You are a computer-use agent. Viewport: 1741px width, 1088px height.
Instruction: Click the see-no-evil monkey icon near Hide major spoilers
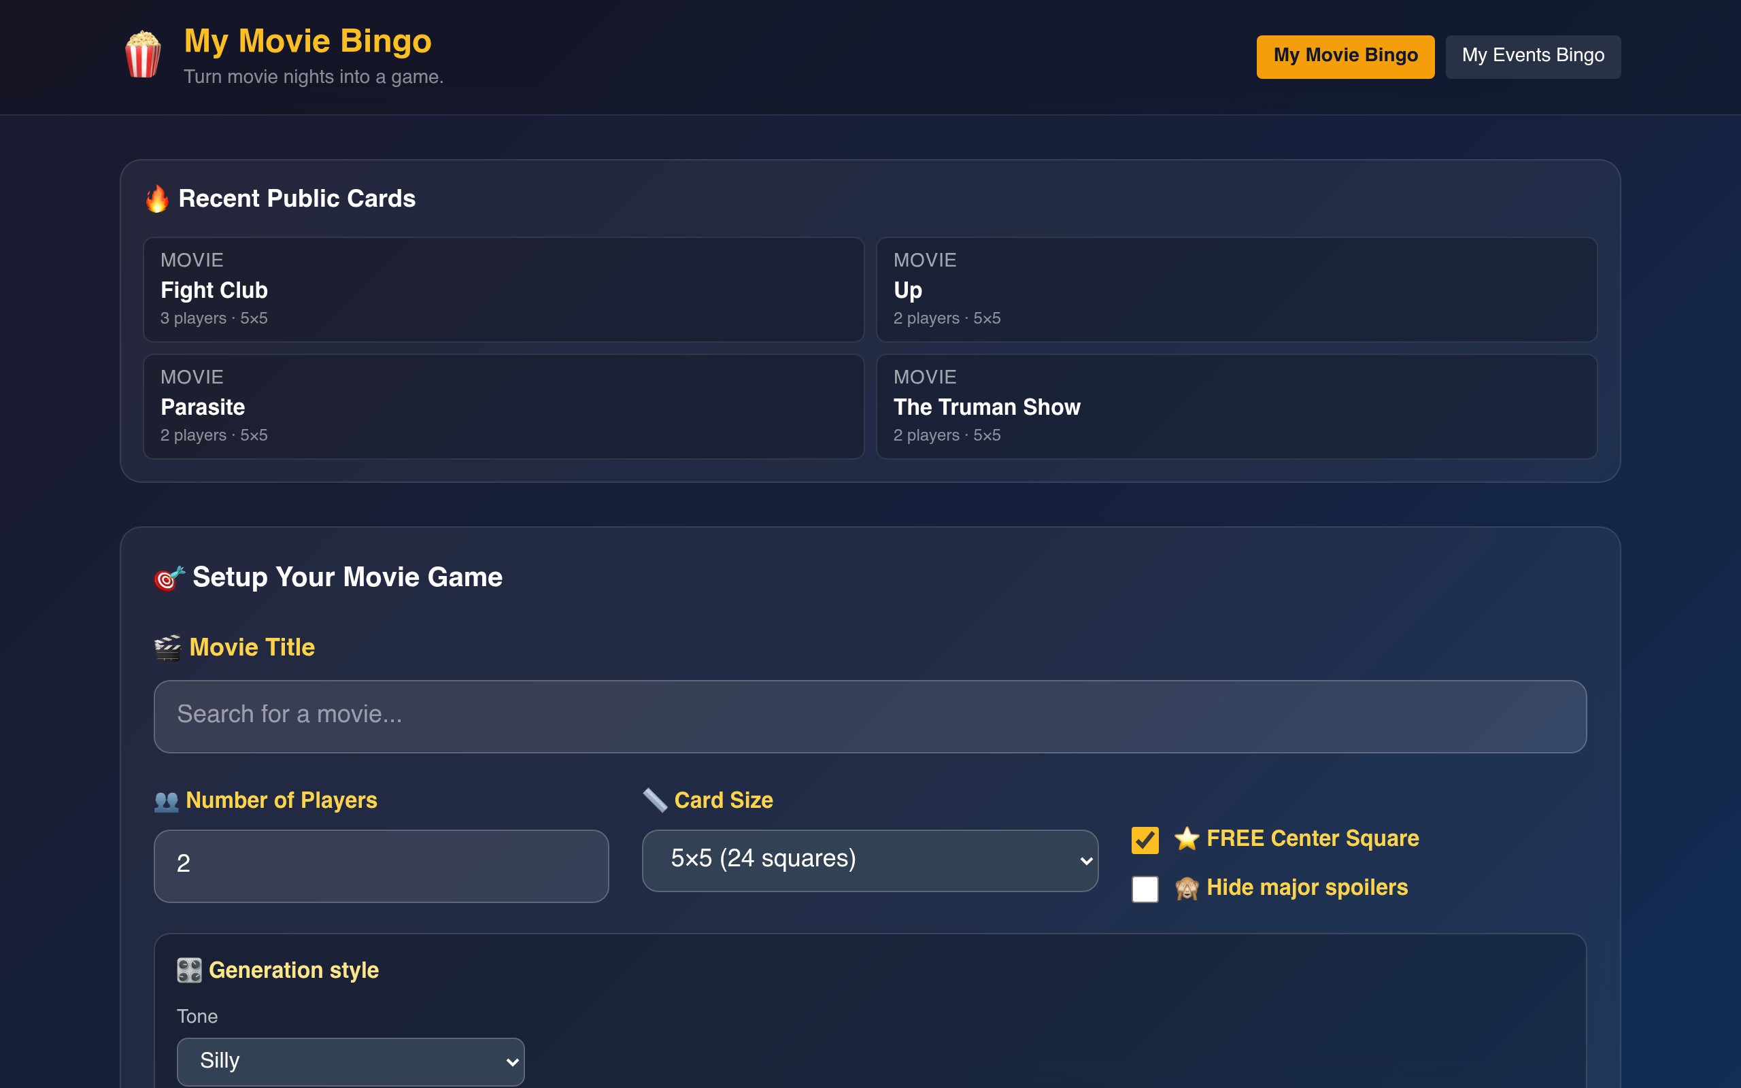tap(1188, 887)
